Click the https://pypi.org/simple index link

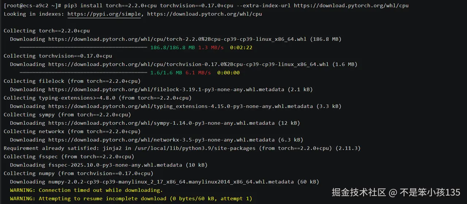(x=104, y=14)
